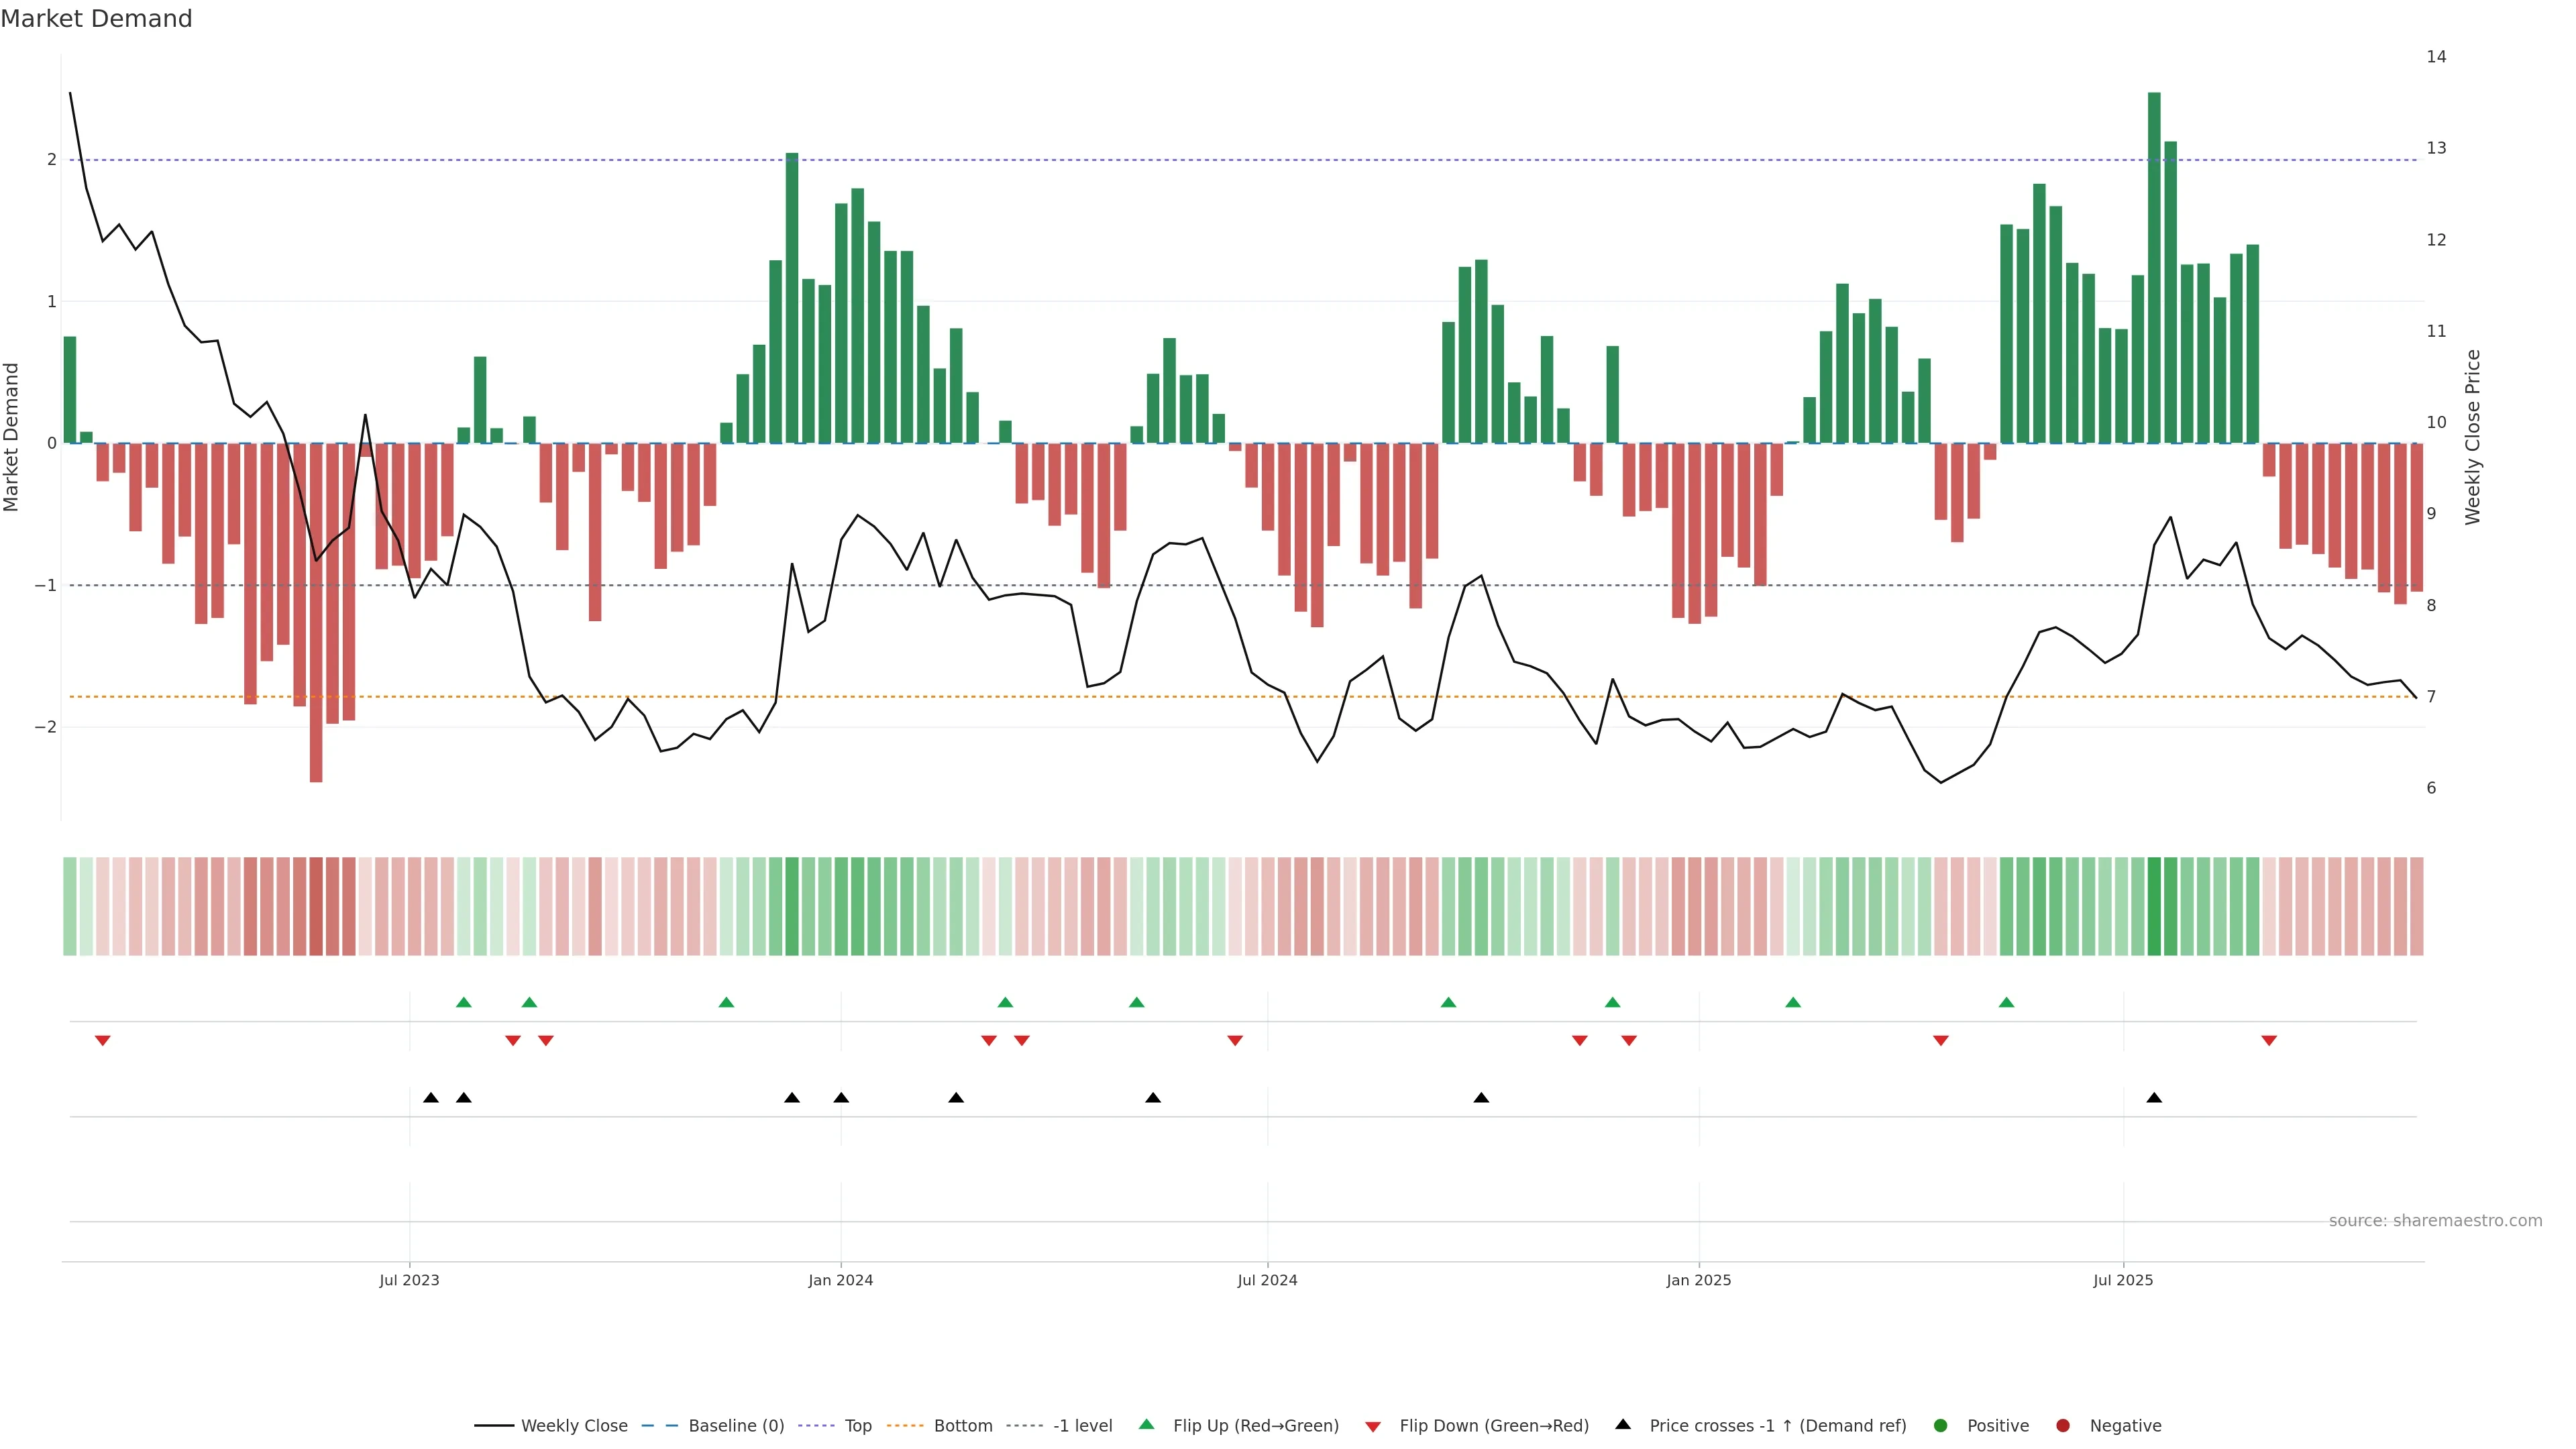2576x1449 pixels.
Task: Toggle the -1 level legend entry
Action: (x=1082, y=1425)
